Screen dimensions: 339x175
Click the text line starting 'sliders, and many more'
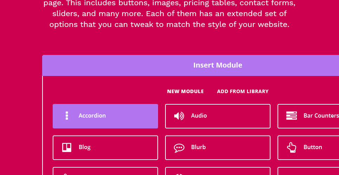pos(169,14)
